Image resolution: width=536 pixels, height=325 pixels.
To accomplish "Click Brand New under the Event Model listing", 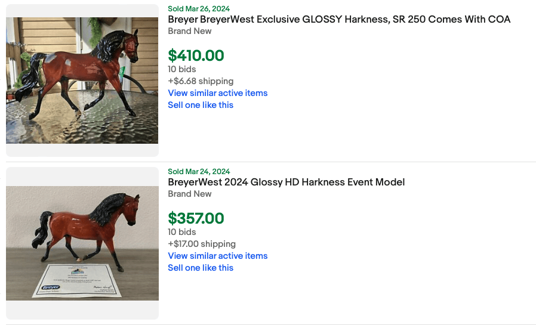I will (189, 194).
